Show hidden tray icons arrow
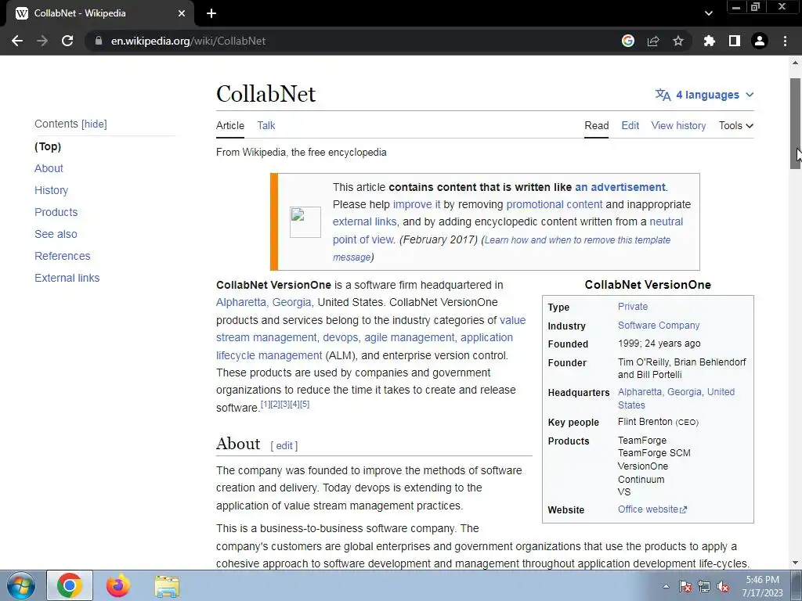 coord(666,586)
